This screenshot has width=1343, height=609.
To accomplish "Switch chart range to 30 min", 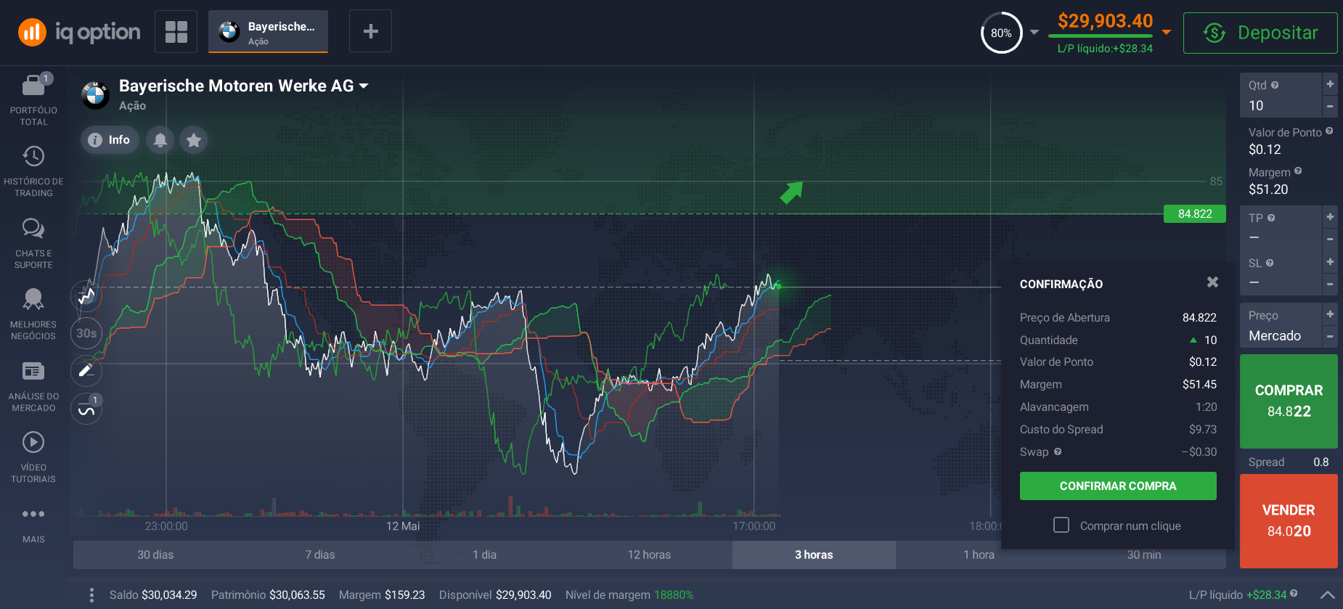I will point(1143,555).
